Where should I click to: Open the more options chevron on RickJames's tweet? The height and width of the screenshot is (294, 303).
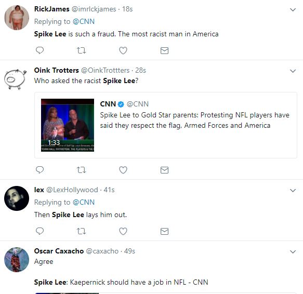293,10
